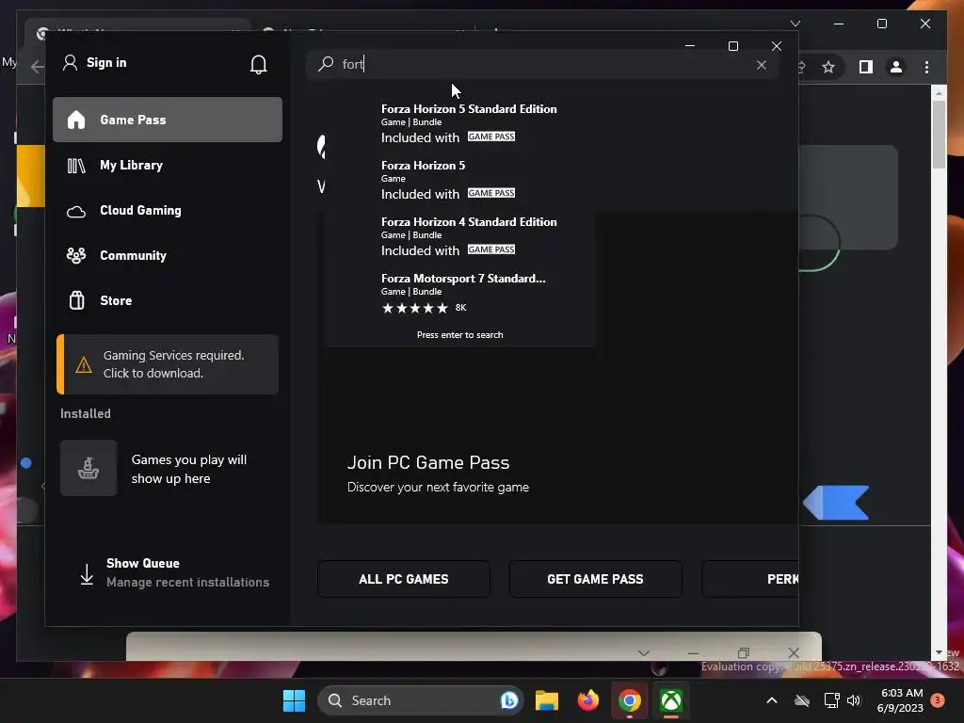Viewport: 964px width, 723px height.
Task: Click the Show Queue download icon
Action: click(x=87, y=573)
